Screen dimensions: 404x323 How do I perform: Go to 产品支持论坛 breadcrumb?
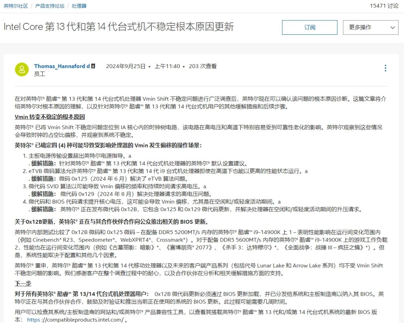point(50,6)
